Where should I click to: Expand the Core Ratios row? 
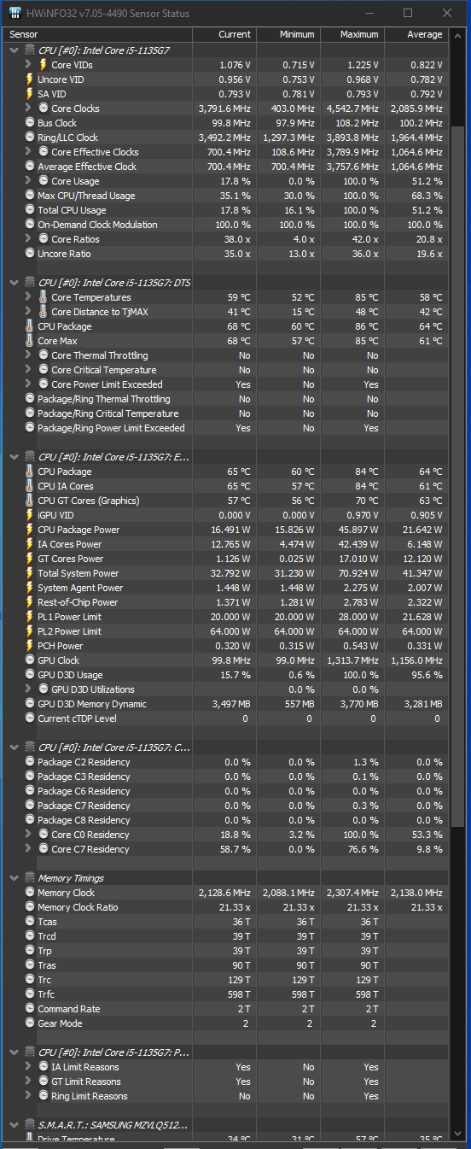(29, 239)
